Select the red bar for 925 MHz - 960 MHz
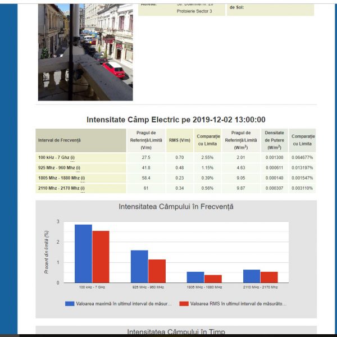Screen dimensions: 337x337 pyautogui.click(x=157, y=271)
